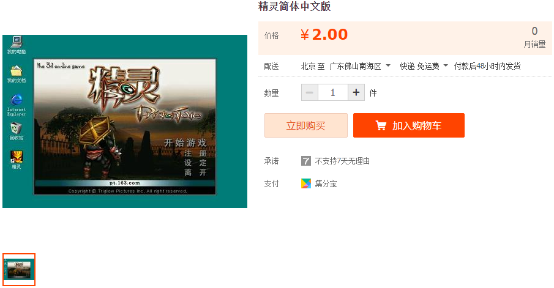The height and width of the screenshot is (288, 554).
Task: Click the 月销量 monthly sales label
Action: coord(534,44)
